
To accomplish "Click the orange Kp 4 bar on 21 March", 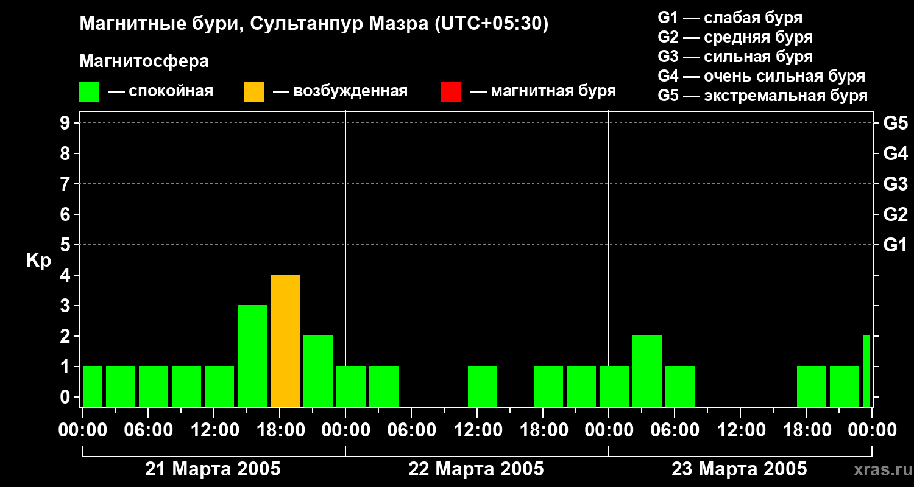I will tap(285, 341).
